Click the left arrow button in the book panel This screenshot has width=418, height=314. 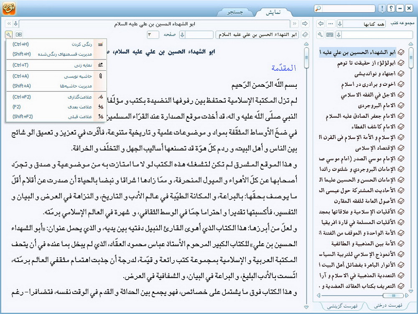(x=321, y=23)
